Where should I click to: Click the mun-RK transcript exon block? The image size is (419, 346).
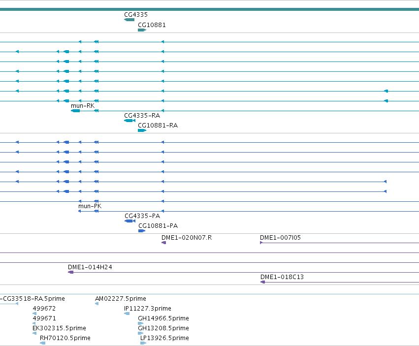pyautogui.click(x=75, y=111)
